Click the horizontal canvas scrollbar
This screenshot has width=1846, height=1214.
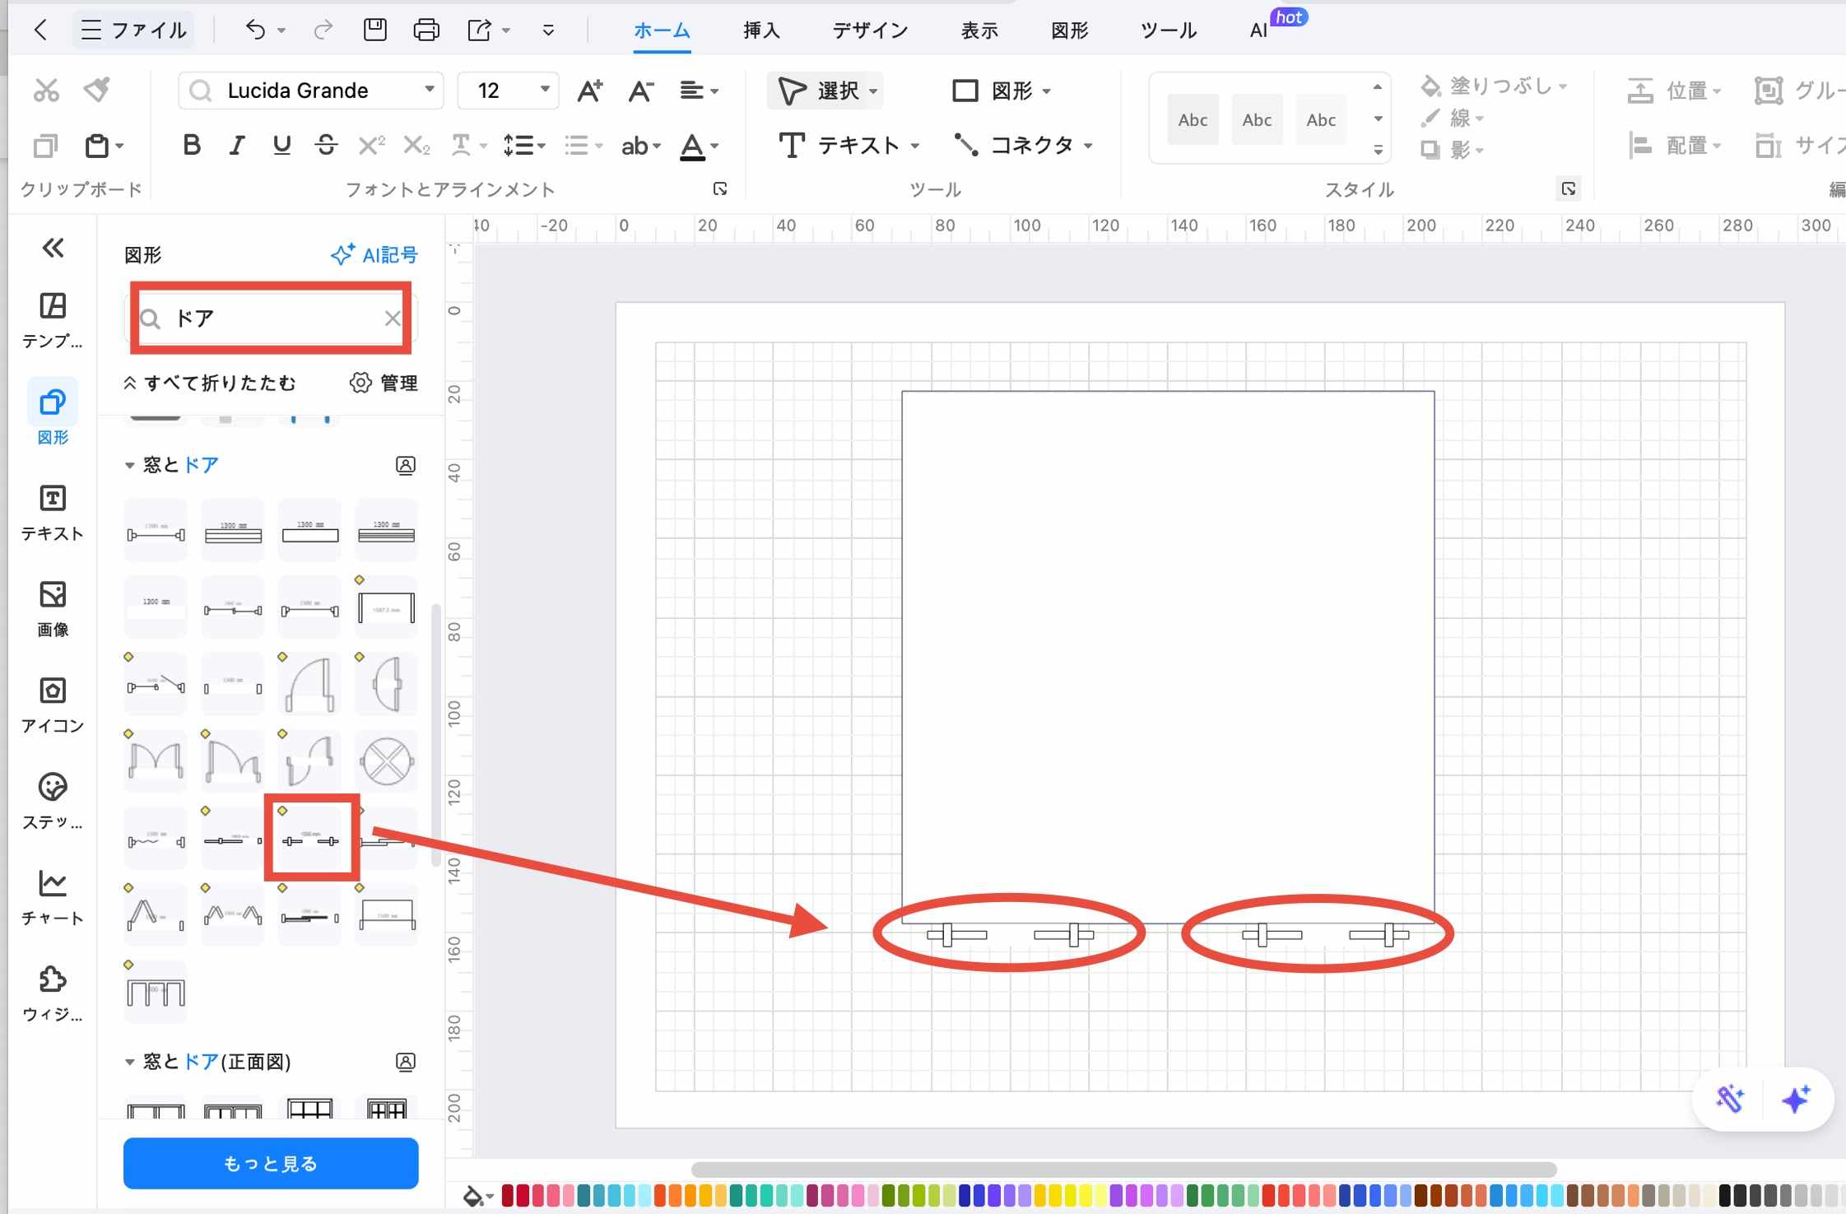(1123, 1169)
